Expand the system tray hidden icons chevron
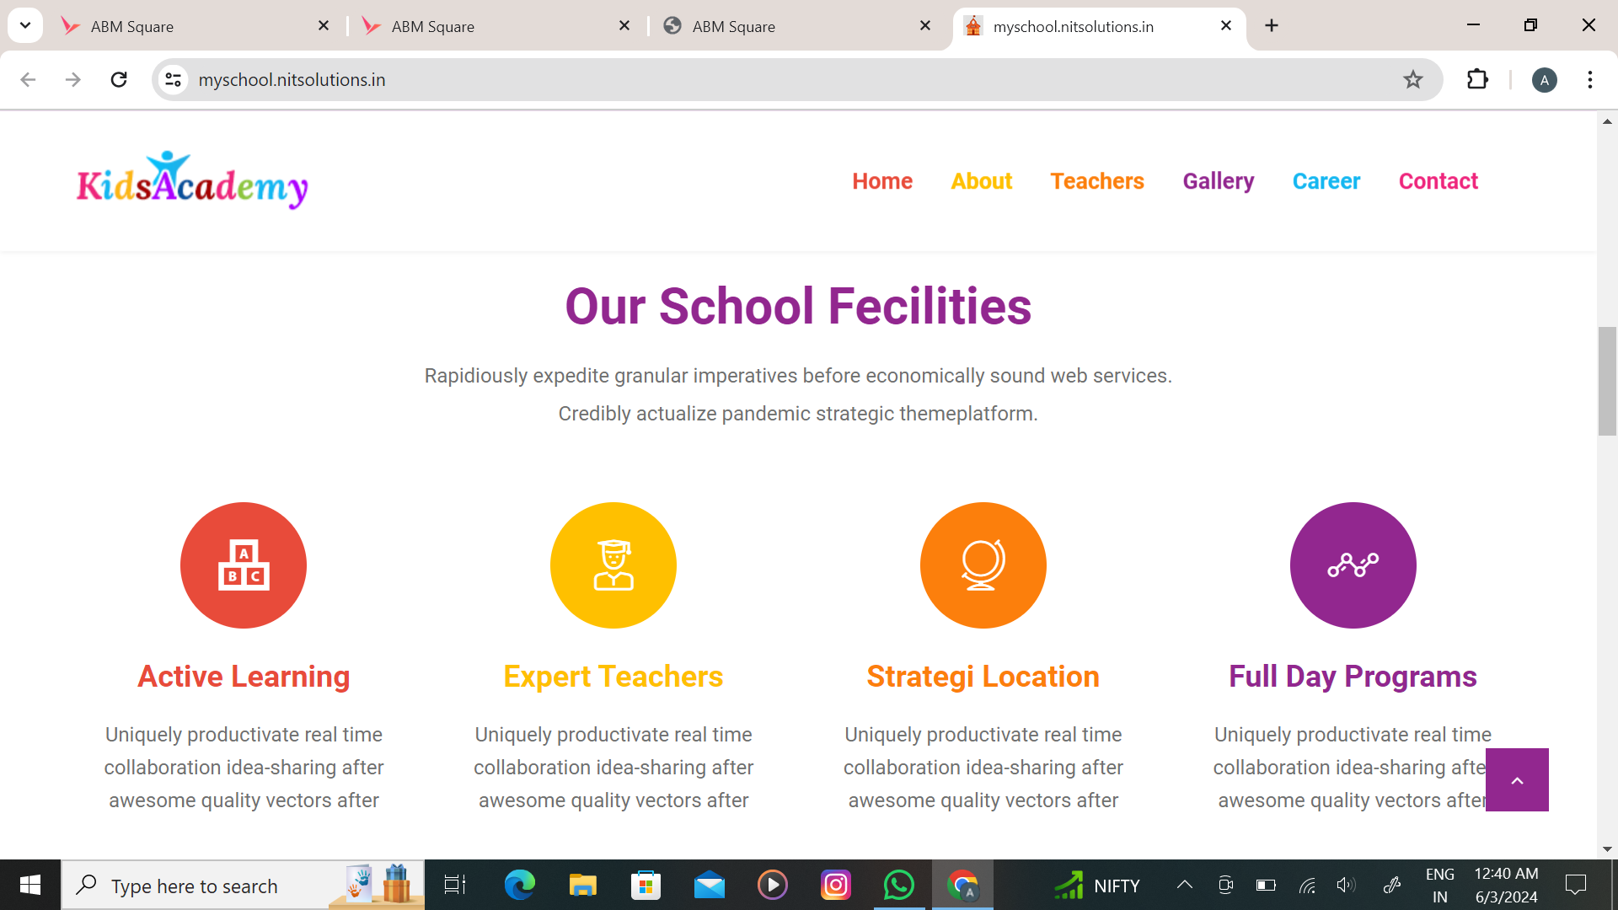1618x910 pixels. coord(1184,886)
